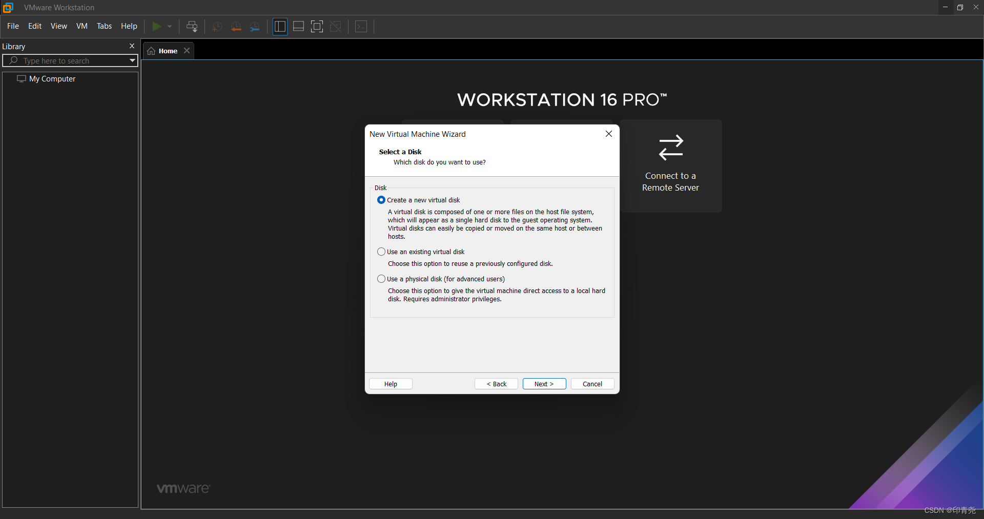Click the Library search field
This screenshot has height=519, width=984.
point(70,60)
